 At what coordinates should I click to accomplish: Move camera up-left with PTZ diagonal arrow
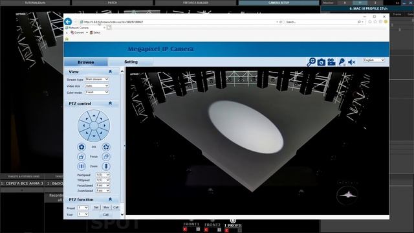87,118
